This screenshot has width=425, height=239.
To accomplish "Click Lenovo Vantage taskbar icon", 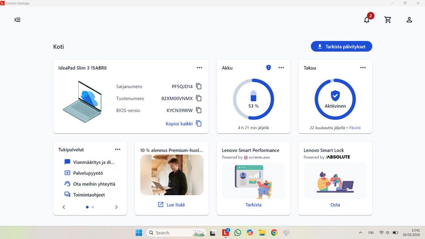I will coord(225,232).
